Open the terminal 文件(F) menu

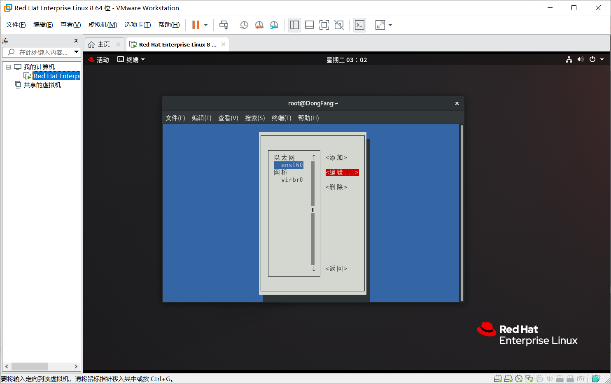[x=175, y=118]
